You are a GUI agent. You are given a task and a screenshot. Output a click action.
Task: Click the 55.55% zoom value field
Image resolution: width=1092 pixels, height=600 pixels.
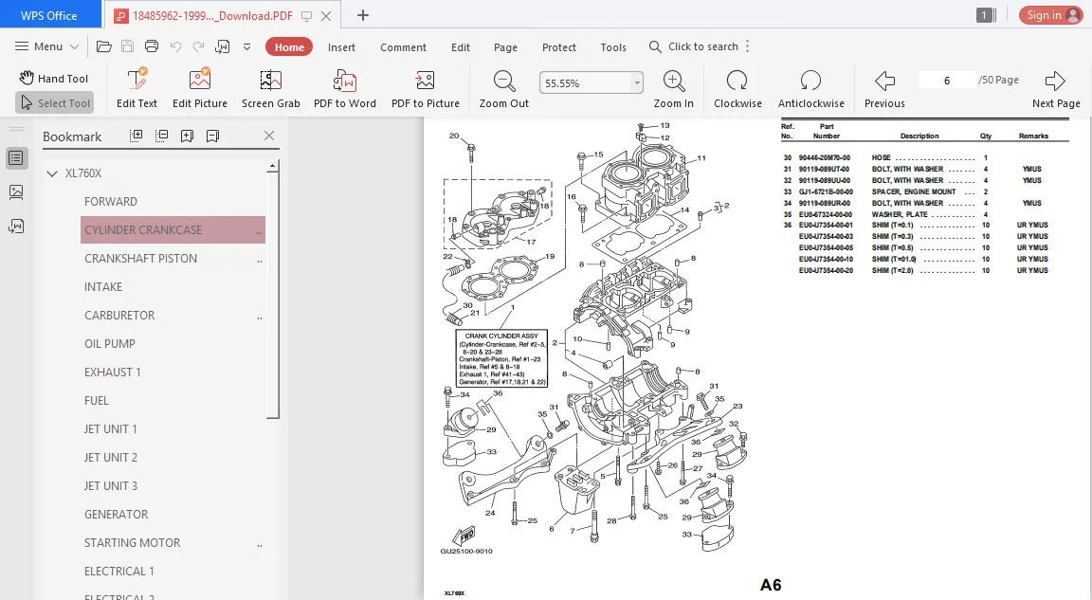click(x=585, y=82)
